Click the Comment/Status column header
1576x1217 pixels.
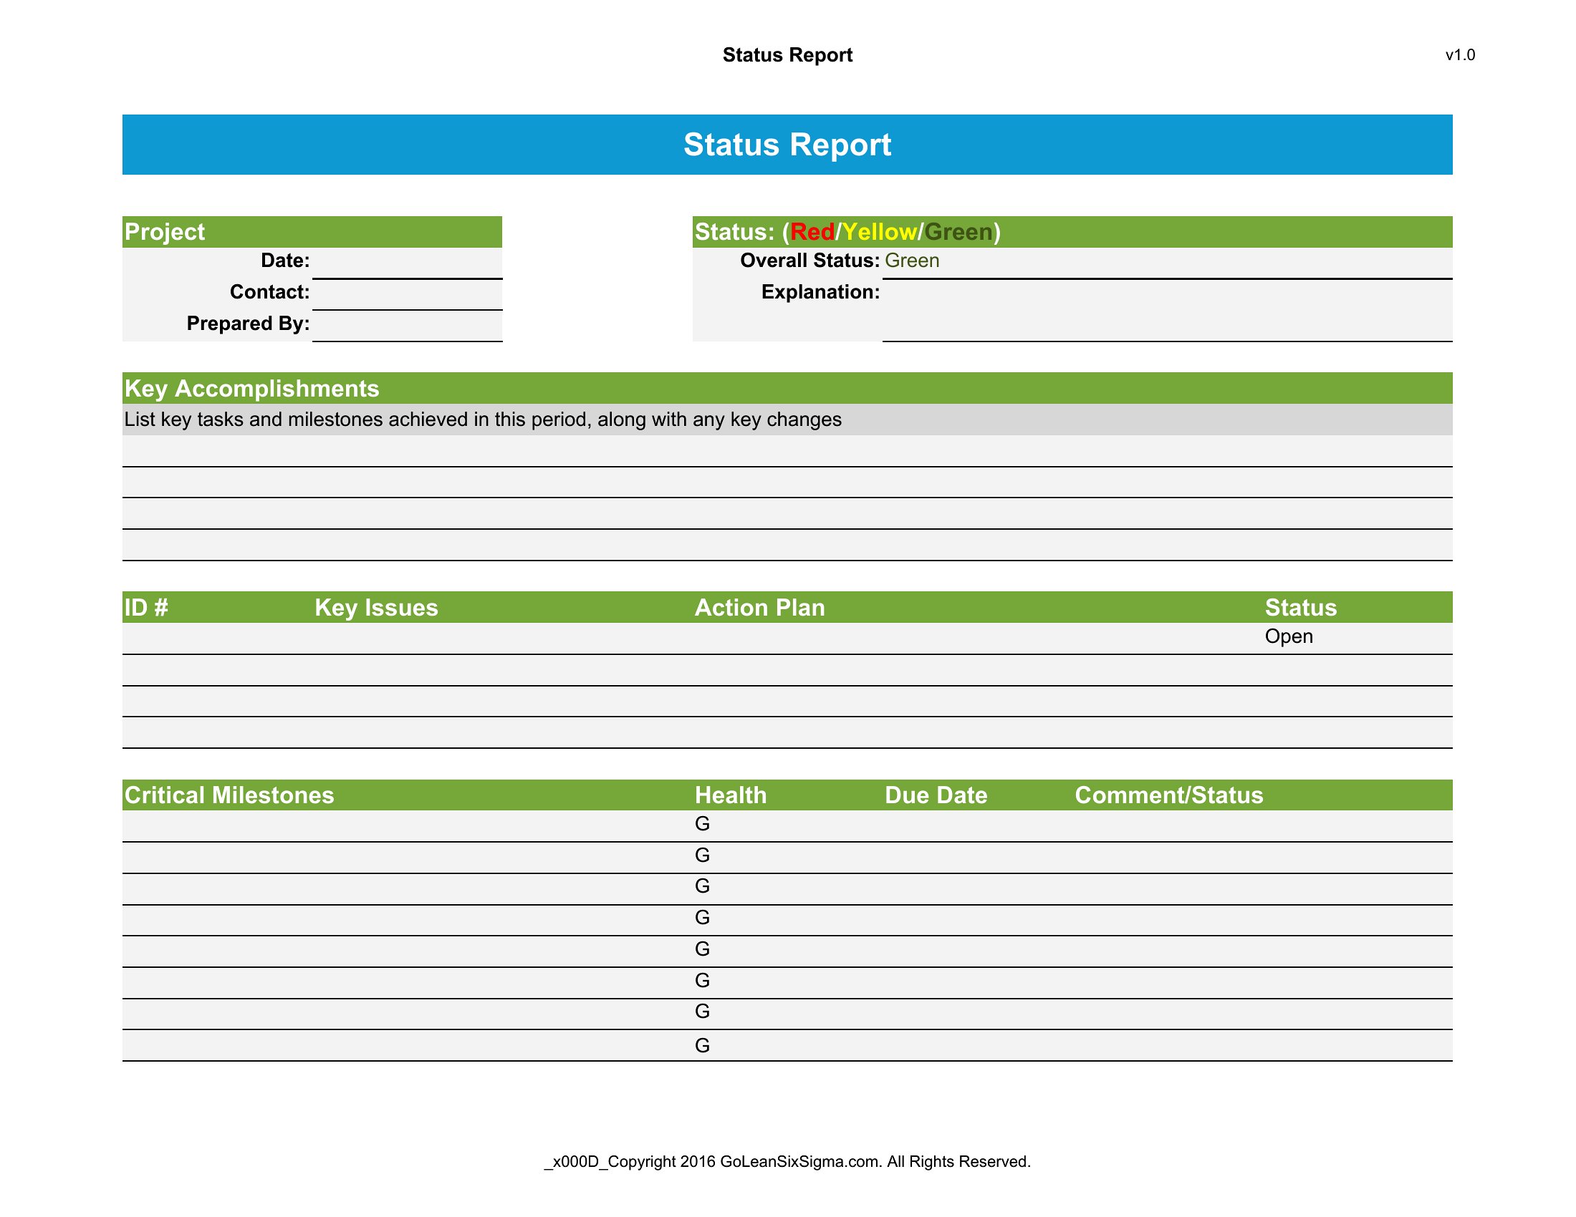coord(1169,795)
